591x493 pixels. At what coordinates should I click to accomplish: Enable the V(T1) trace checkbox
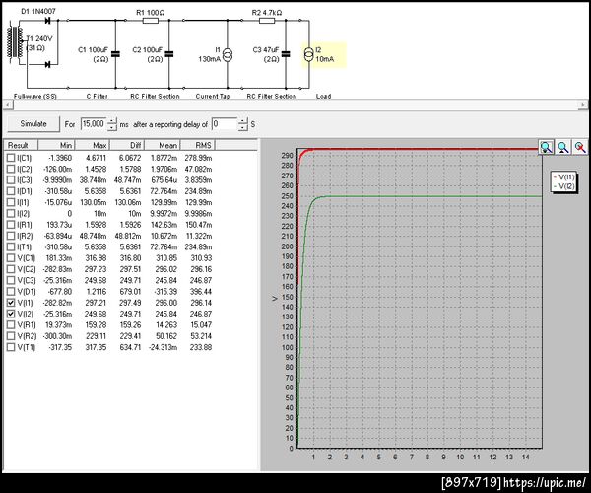11,347
